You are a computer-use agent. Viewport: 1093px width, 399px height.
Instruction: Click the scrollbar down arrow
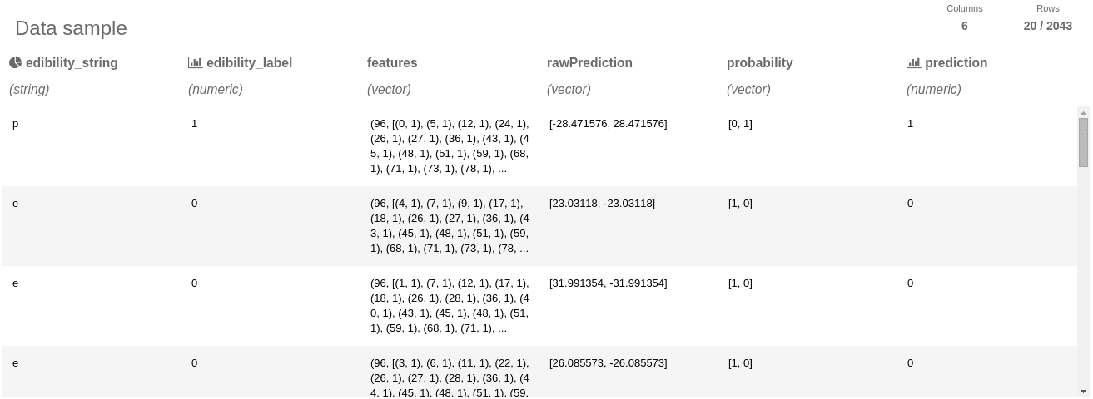point(1083,391)
